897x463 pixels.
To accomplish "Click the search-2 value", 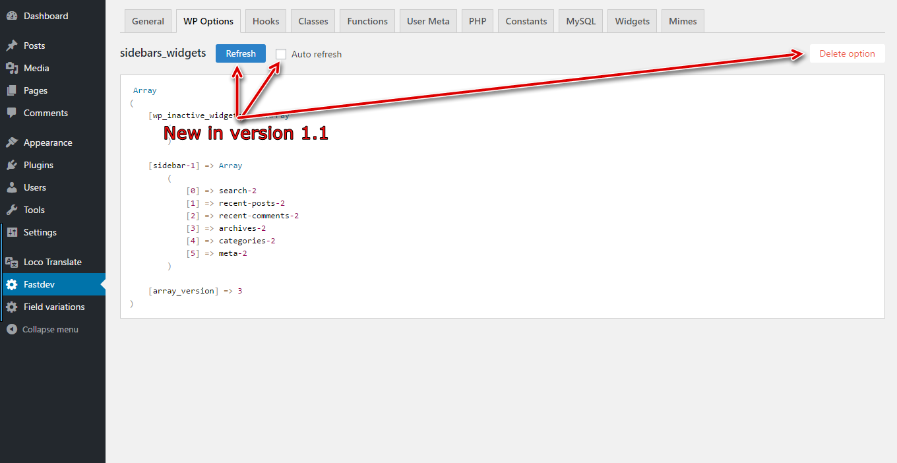I will click(x=237, y=191).
